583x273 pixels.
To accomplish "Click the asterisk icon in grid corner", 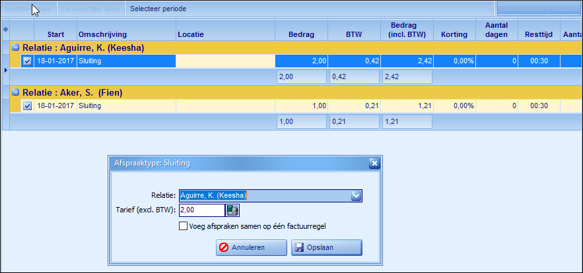I will pos(6,30).
